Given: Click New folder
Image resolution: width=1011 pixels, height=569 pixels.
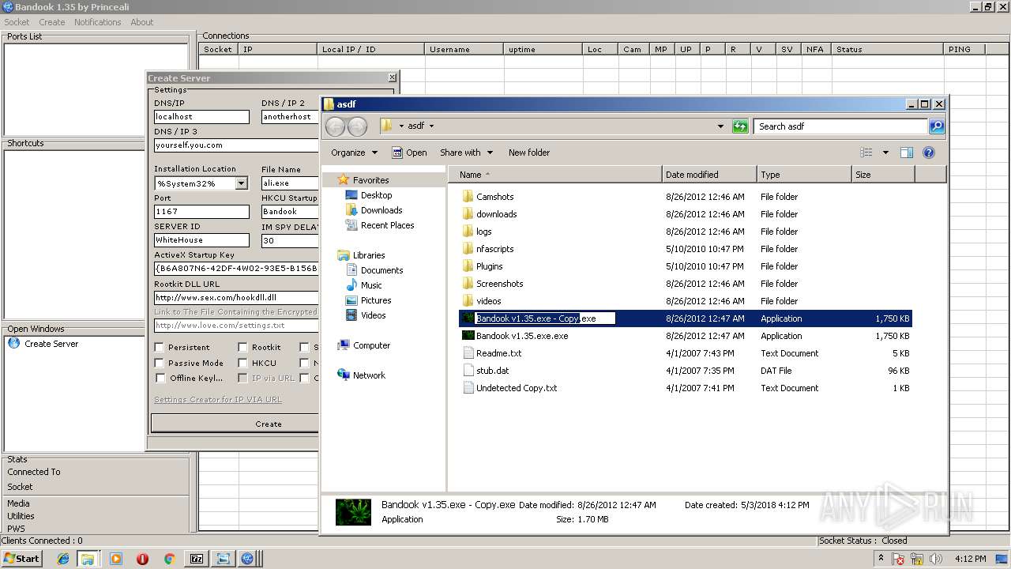Looking at the screenshot, I should coord(529,153).
